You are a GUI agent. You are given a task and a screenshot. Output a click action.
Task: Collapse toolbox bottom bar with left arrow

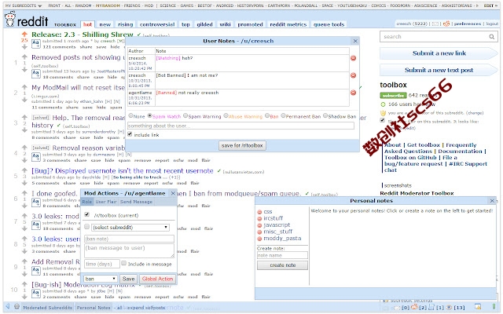[8, 306]
